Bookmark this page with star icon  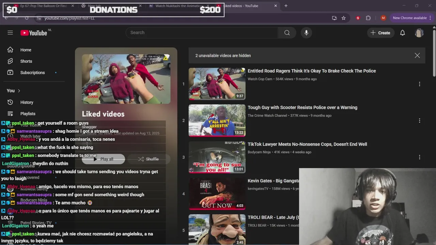pyautogui.click(x=344, y=18)
